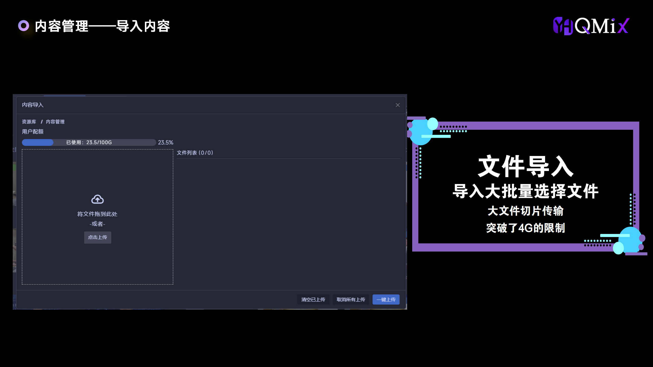The height and width of the screenshot is (367, 653).
Task: Click the 内容导入 dialog title
Action: 33,105
